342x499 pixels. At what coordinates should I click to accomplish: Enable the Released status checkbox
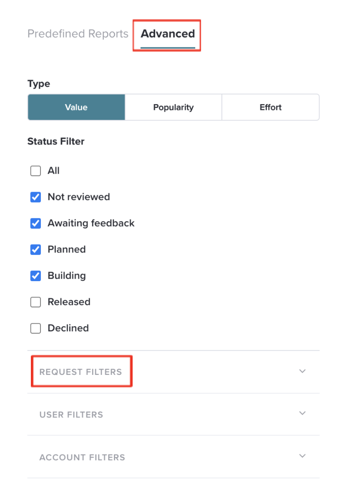click(36, 302)
